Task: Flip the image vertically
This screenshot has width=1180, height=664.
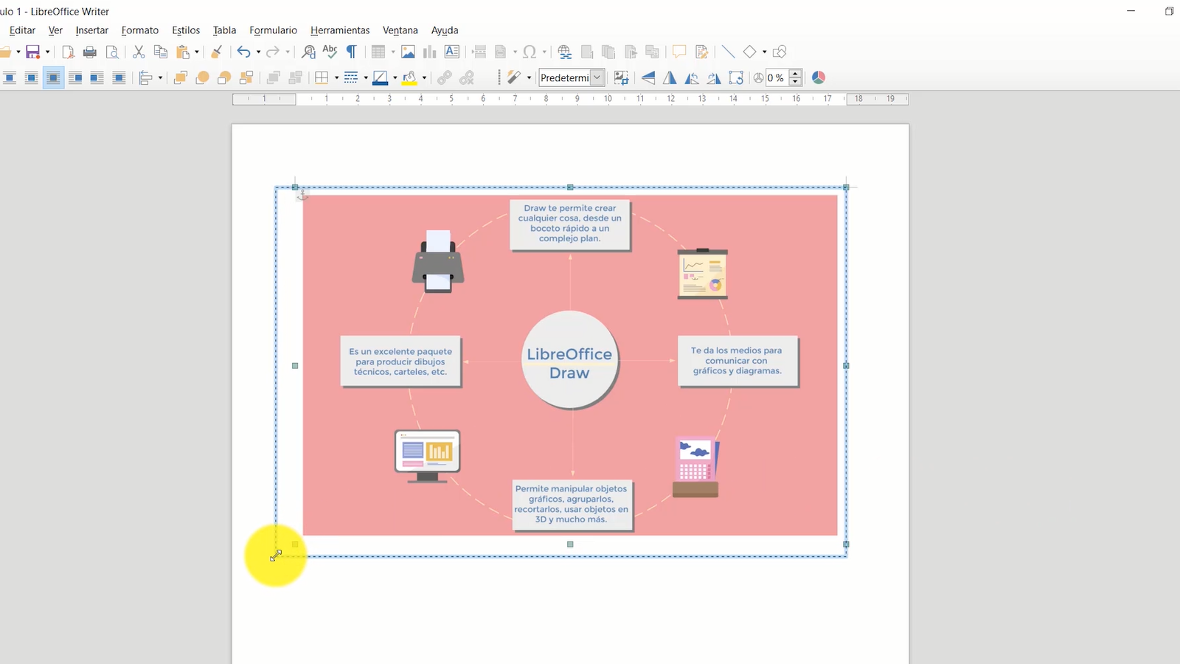Action: click(x=648, y=77)
